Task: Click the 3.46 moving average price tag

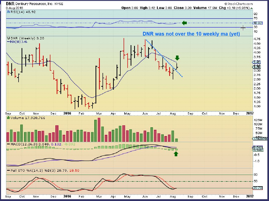Action: click(257, 62)
